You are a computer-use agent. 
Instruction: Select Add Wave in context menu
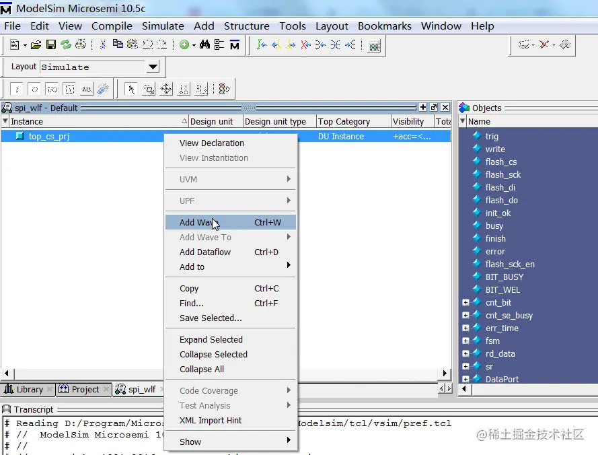(230, 222)
